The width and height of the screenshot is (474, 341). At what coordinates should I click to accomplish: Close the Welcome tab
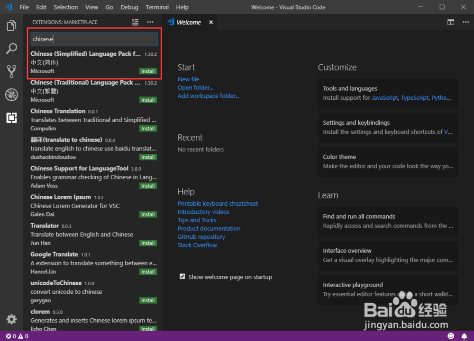(x=211, y=22)
